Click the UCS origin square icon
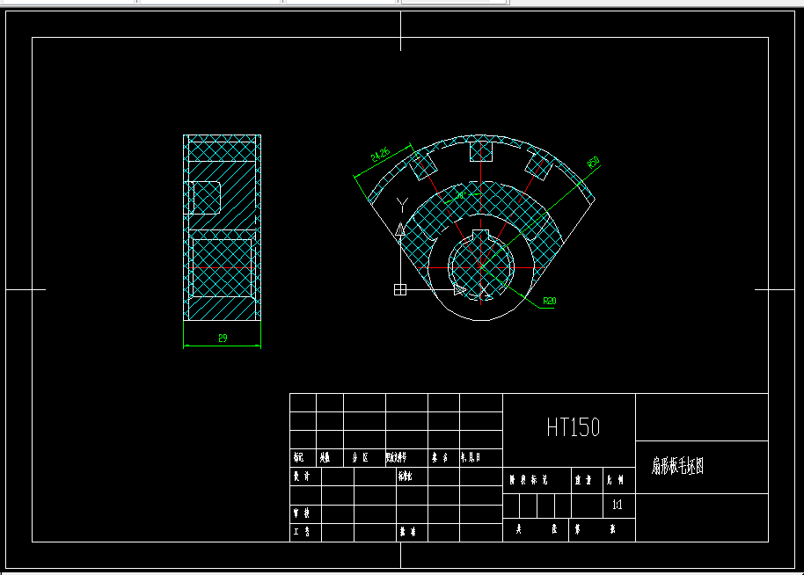The width and height of the screenshot is (804, 575). click(x=400, y=289)
